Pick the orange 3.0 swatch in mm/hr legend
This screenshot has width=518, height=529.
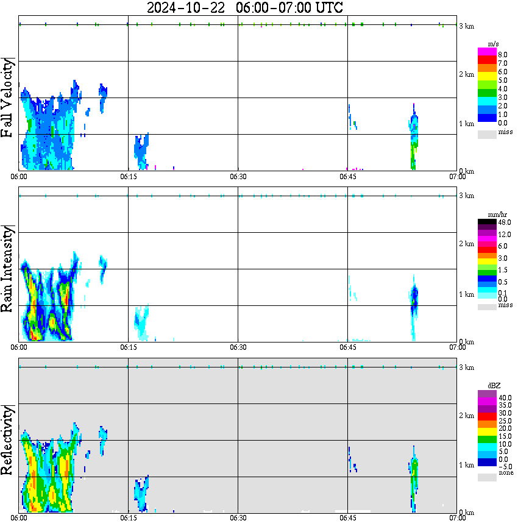point(487,256)
